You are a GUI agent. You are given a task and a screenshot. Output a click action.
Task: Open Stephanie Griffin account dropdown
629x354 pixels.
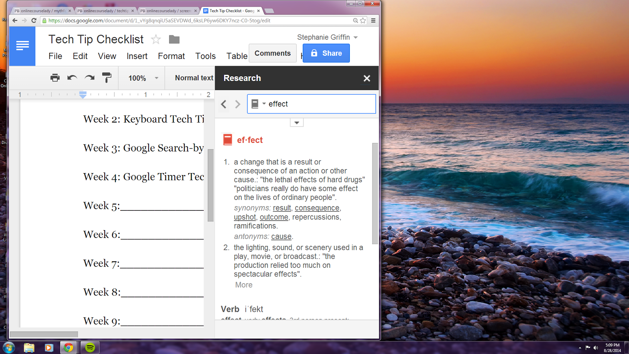[x=327, y=37]
